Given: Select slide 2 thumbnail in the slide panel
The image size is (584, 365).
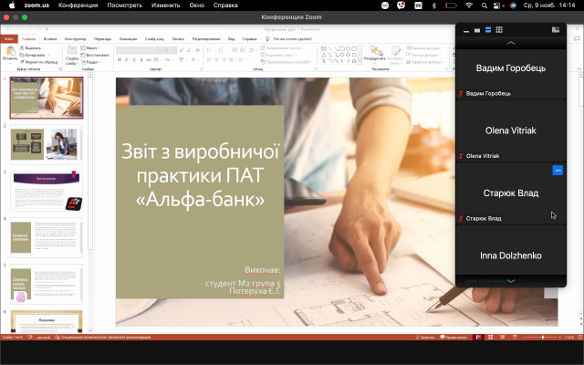Looking at the screenshot, I should 47,144.
